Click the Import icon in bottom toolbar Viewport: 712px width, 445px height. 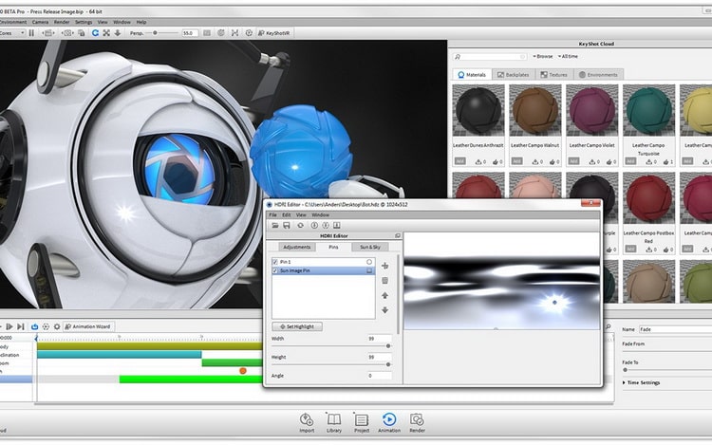[x=307, y=418]
